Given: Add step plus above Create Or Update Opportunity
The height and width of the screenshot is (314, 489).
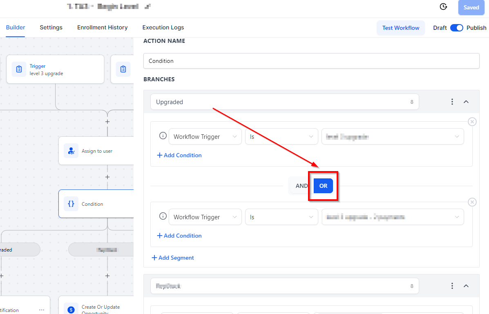Looking at the screenshot, I should [x=107, y=276].
